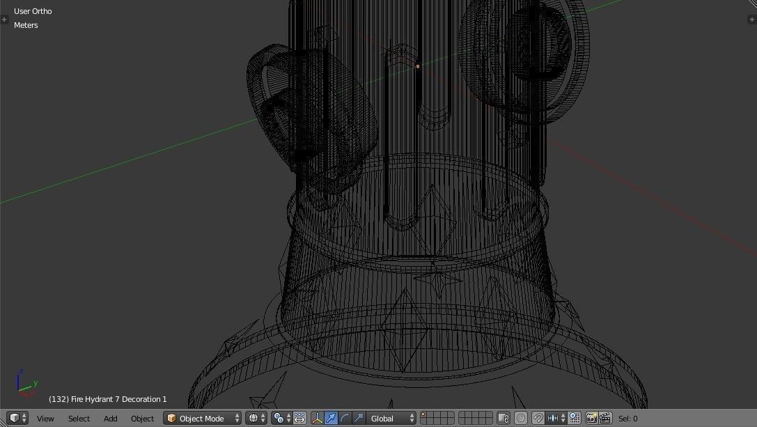Screen dimensions: 757x427
Task: Toggle the snap magnet
Action: (x=538, y=419)
